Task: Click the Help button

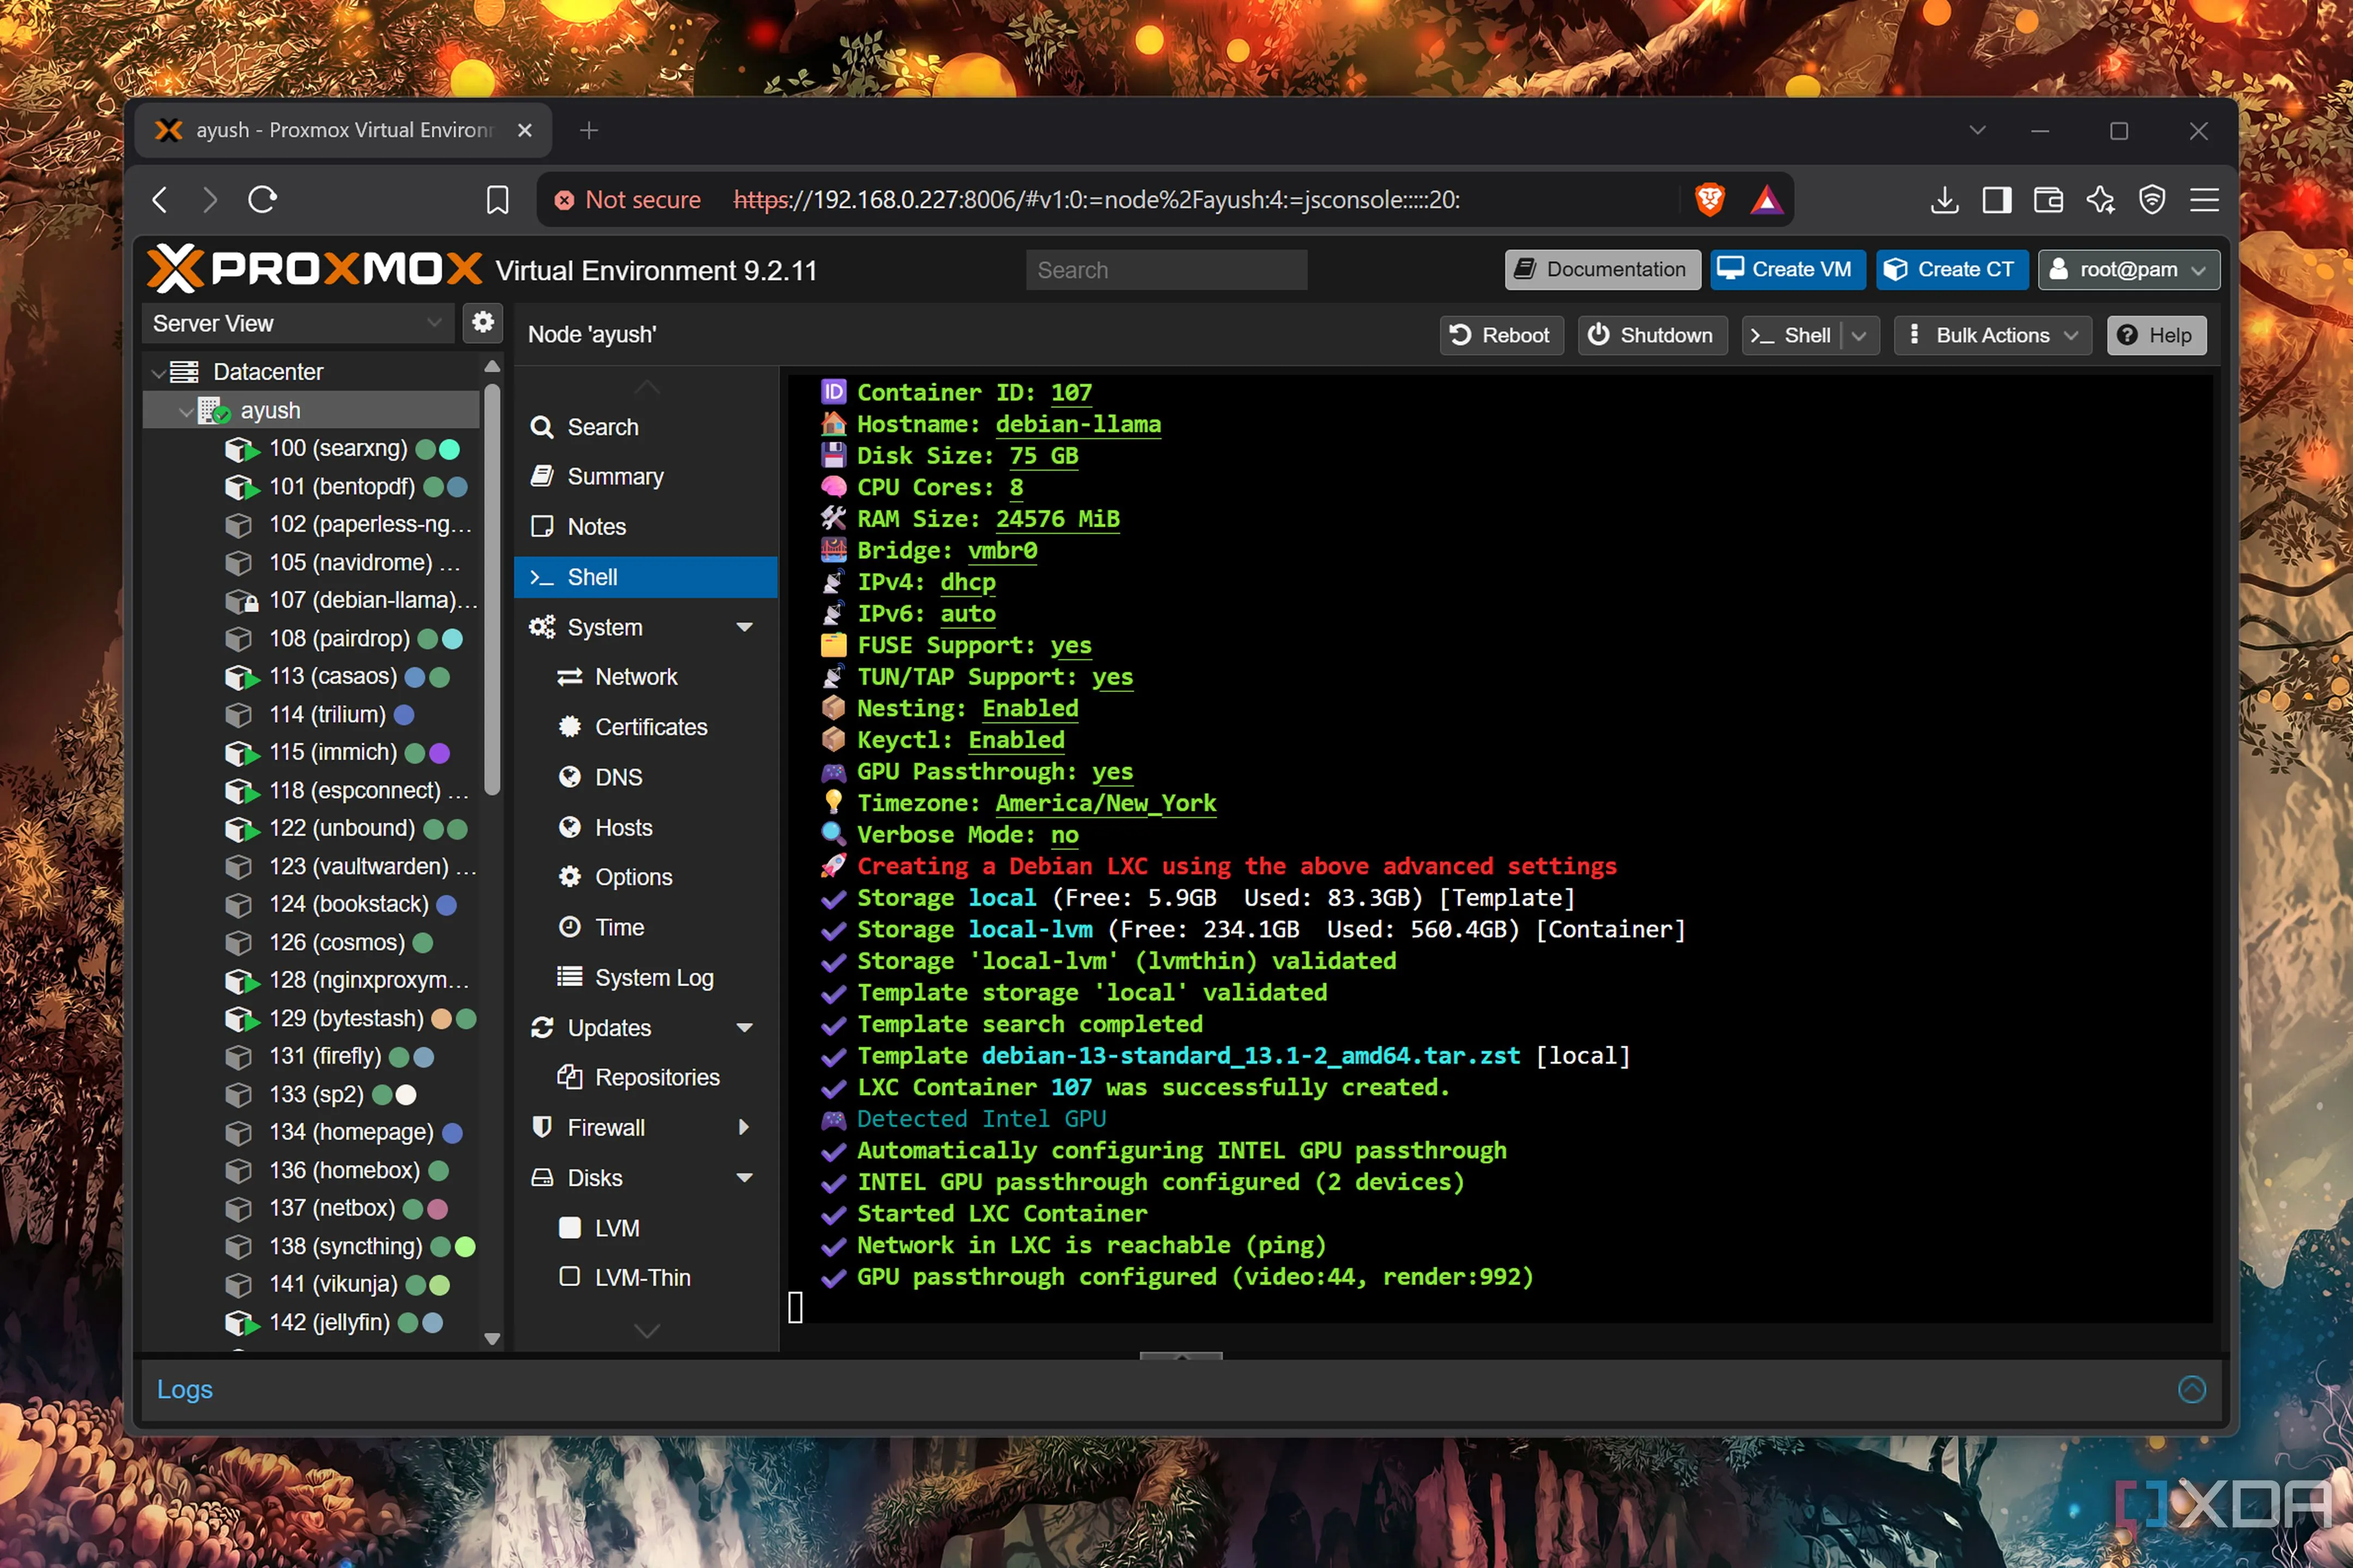Action: [2156, 335]
